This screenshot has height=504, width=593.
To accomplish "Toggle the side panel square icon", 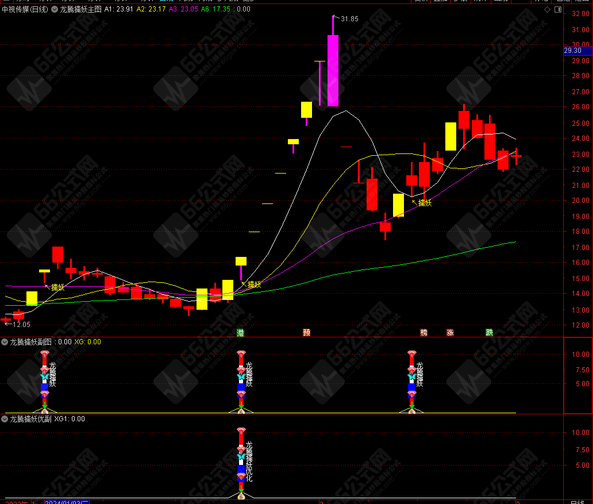I will click(558, 9).
